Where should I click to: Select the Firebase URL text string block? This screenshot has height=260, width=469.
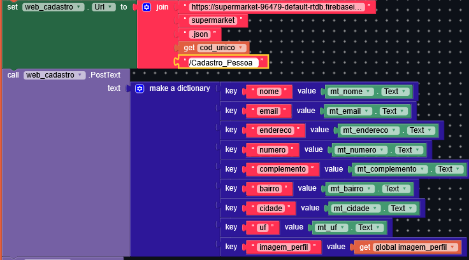pos(277,7)
